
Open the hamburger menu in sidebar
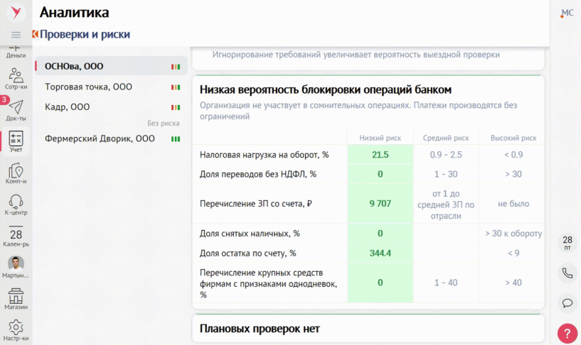point(16,35)
